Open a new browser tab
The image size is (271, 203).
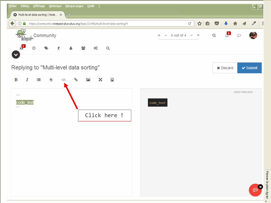click(x=69, y=15)
